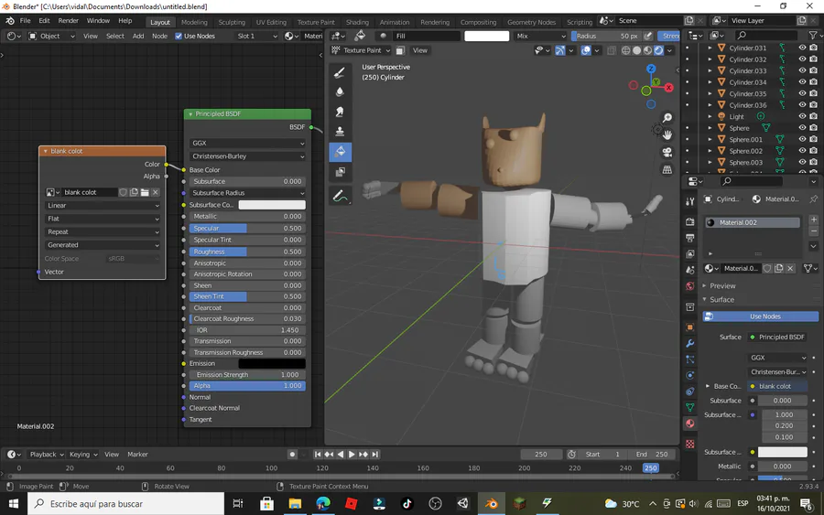Click the pan hand gizmo in viewport
This screenshot has height=515, width=824.
click(x=667, y=134)
